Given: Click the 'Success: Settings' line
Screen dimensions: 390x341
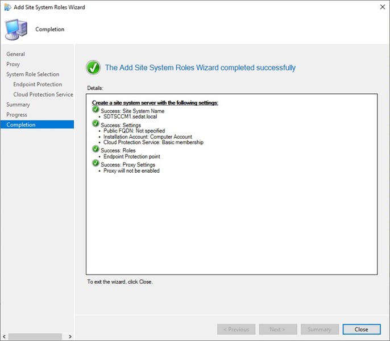Looking at the screenshot, I should coord(121,125).
